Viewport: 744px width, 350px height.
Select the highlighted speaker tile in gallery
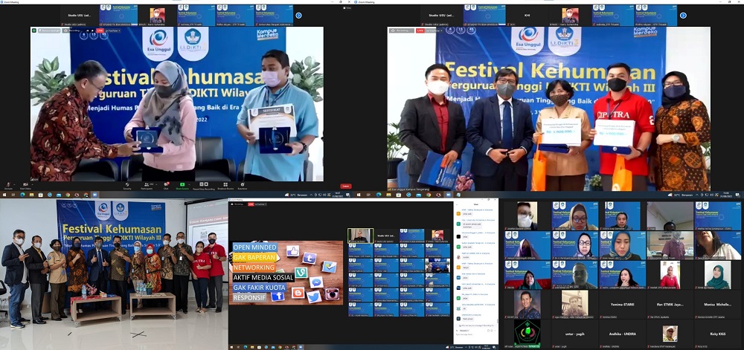click(x=361, y=236)
